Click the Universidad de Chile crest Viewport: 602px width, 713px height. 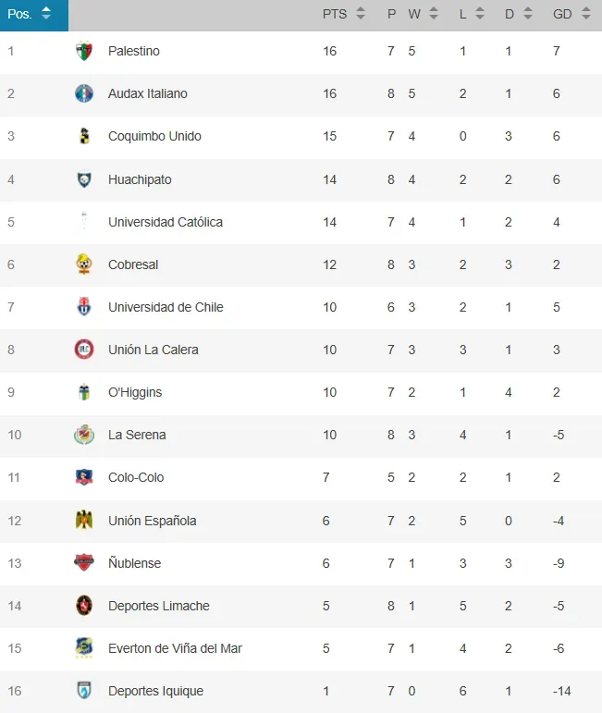[x=84, y=307]
